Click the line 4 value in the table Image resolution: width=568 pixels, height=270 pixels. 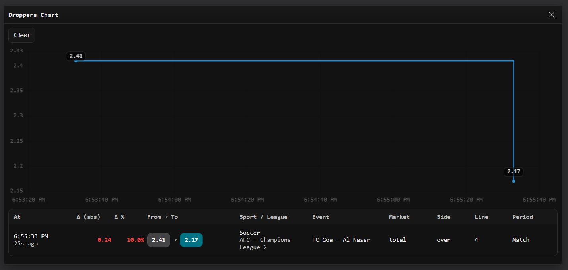pyautogui.click(x=476, y=240)
